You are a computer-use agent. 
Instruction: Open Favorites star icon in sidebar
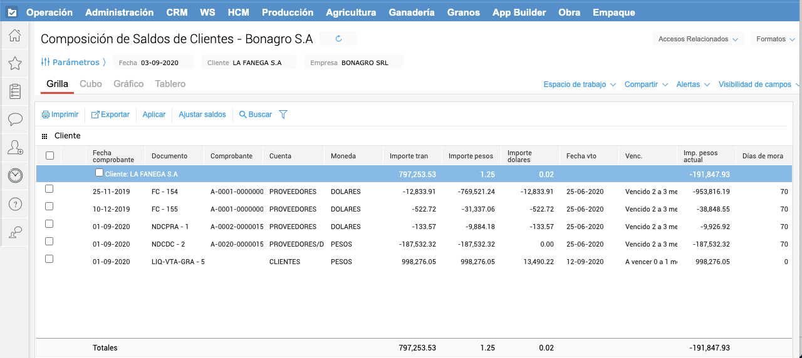(x=15, y=63)
